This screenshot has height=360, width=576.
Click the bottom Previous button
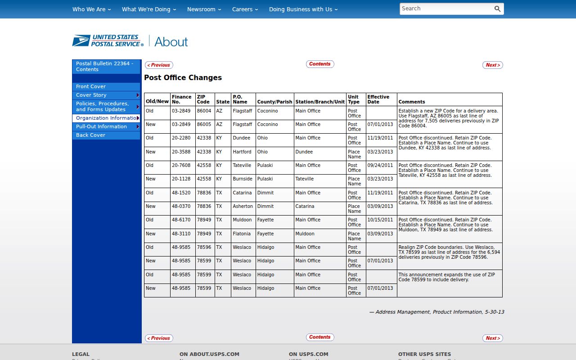pos(159,338)
